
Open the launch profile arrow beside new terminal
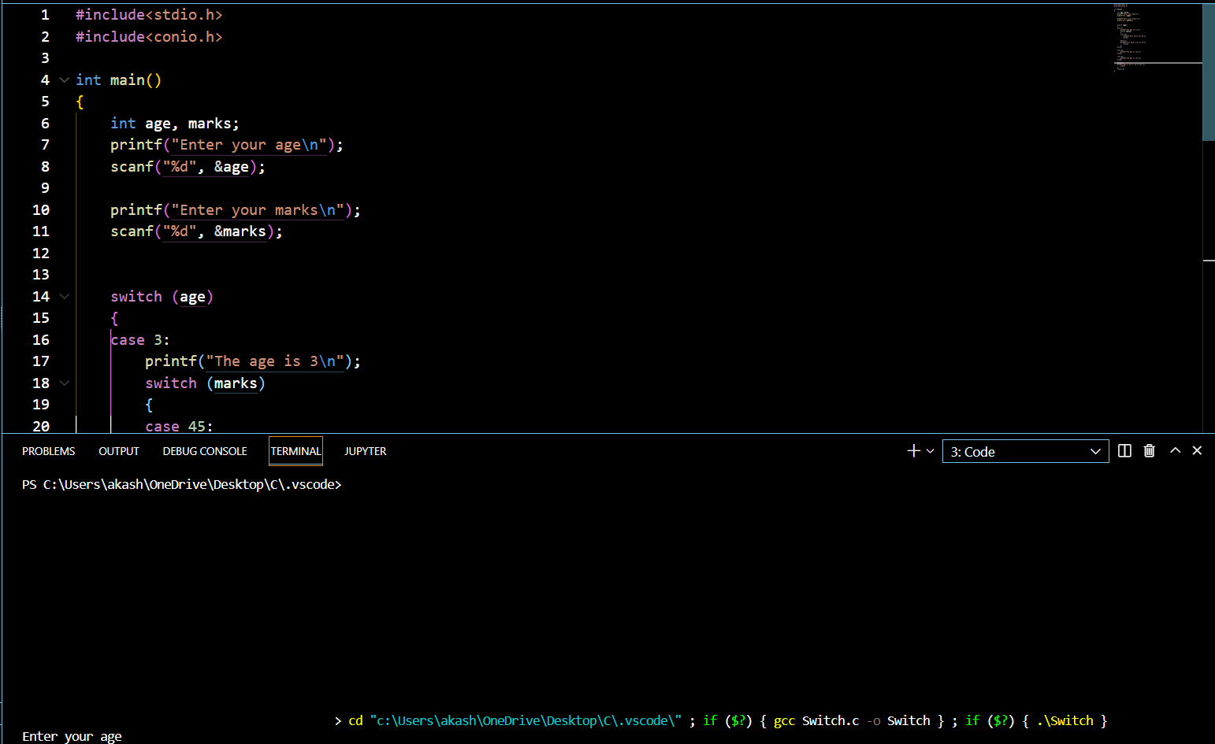(x=931, y=451)
